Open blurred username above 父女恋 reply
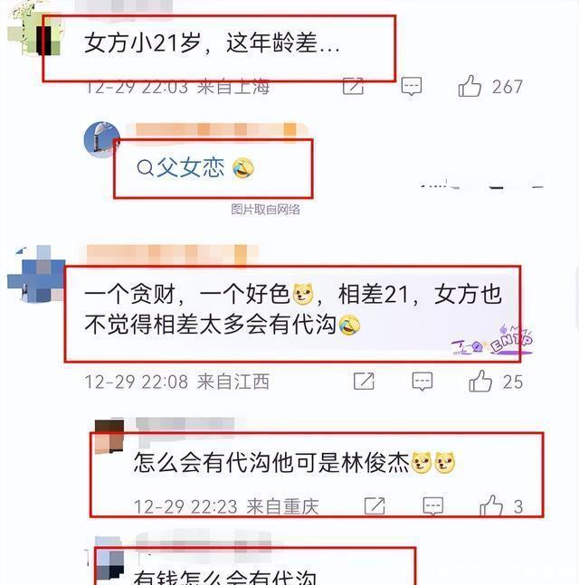 [x=216, y=130]
